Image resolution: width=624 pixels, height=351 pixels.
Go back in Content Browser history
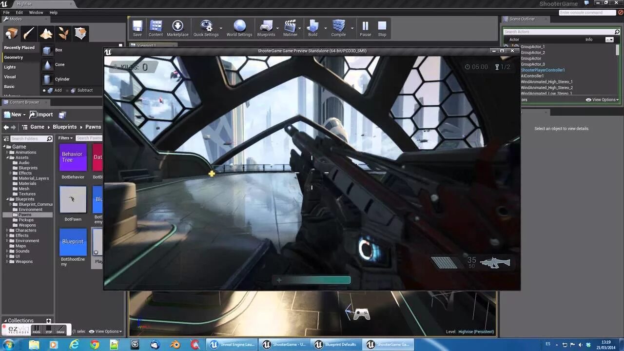pyautogui.click(x=6, y=127)
